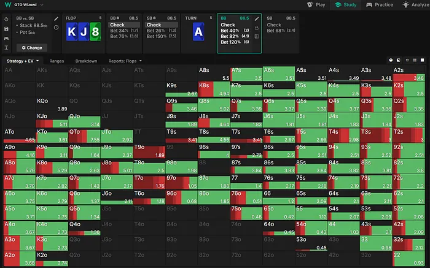Toggle the cube view icon above the matrix
This screenshot has height=268, width=430.
pyautogui.click(x=391, y=61)
